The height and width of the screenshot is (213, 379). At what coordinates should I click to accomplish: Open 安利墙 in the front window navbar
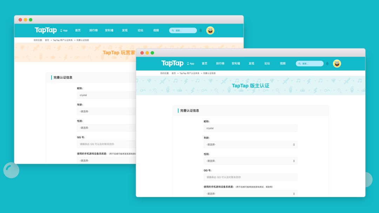coord(236,63)
